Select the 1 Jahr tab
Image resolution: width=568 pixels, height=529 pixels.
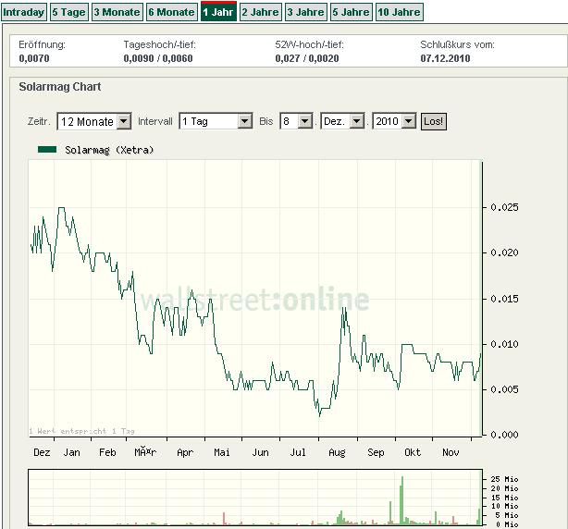point(218,12)
